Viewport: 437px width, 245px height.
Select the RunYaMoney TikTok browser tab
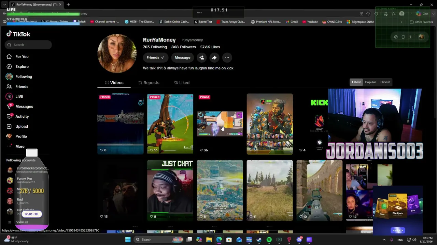[x=36, y=4]
